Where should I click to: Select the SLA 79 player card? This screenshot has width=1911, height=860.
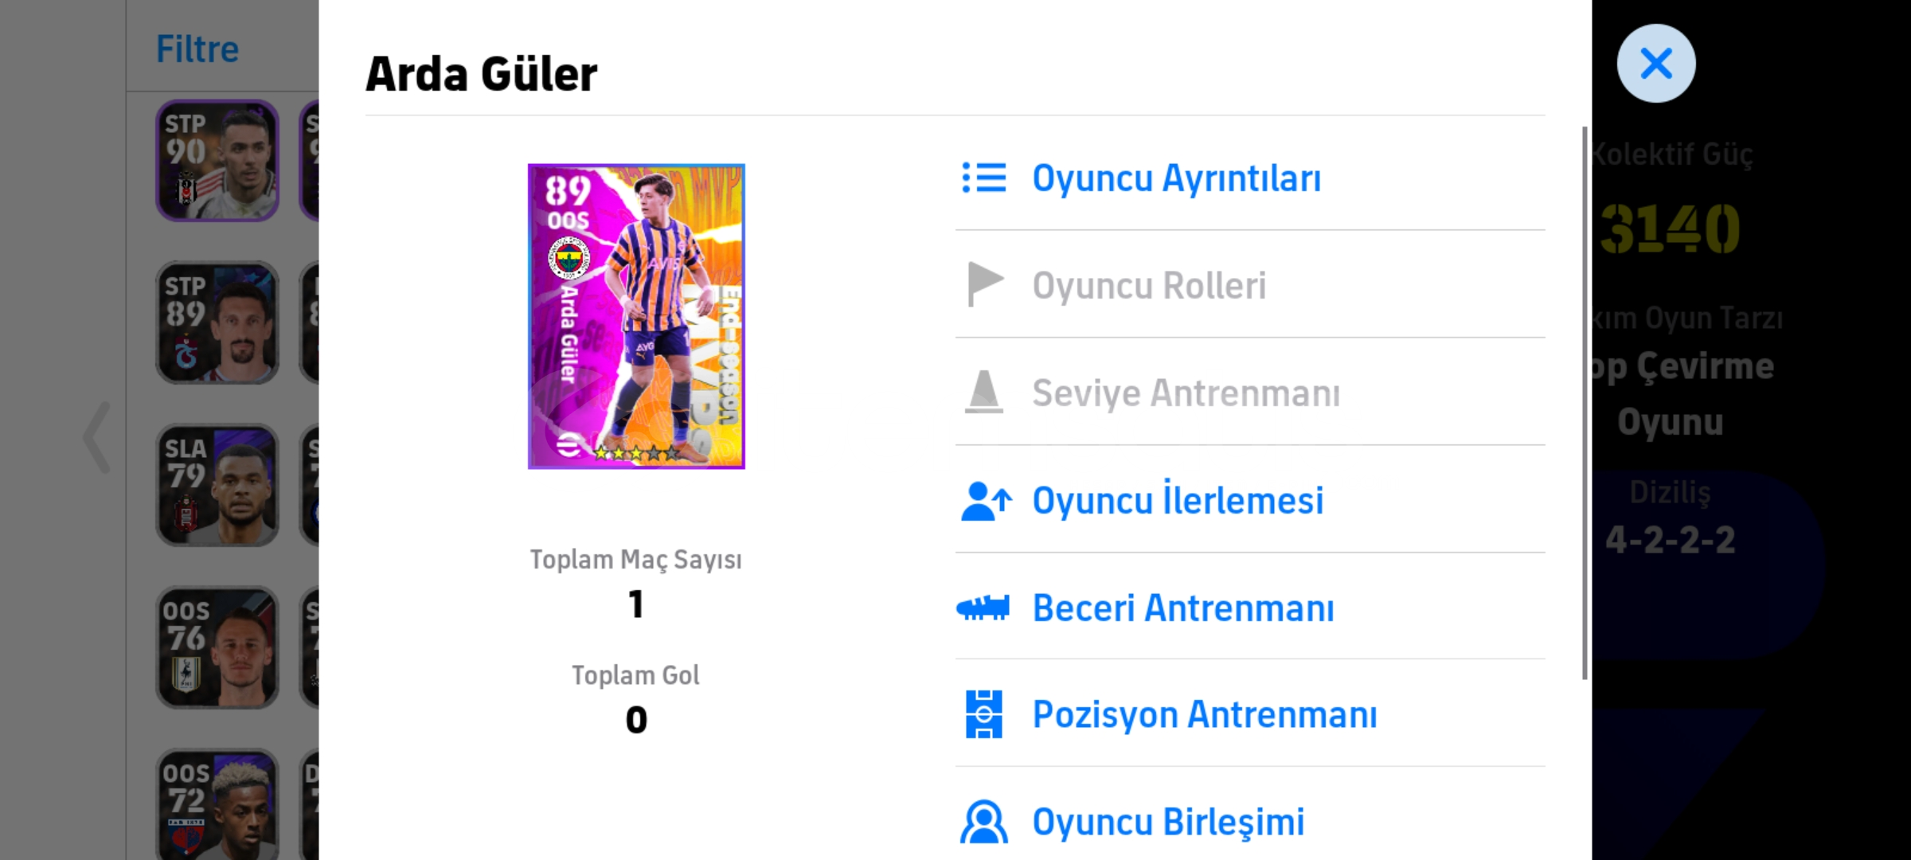[x=217, y=485]
